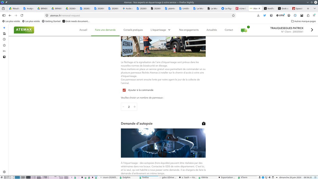Viewport: 318px width, 179px height.
Task: Click the N° Client : 20035061 text
Action: click(292, 32)
